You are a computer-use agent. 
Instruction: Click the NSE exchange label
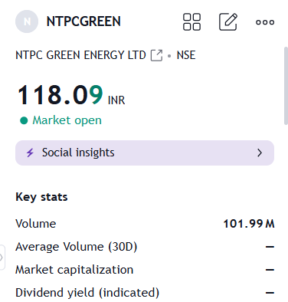tap(186, 55)
